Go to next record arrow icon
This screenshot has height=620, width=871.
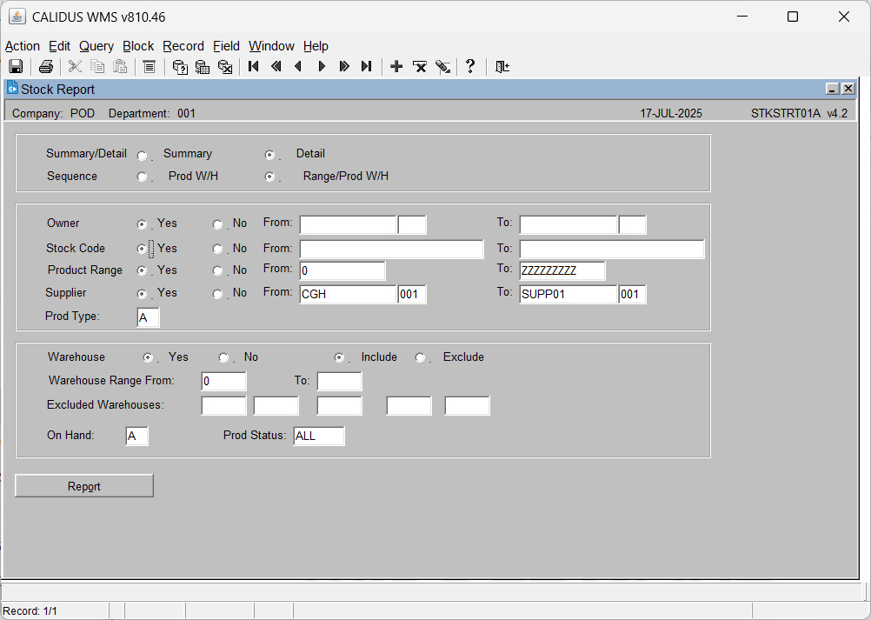321,67
